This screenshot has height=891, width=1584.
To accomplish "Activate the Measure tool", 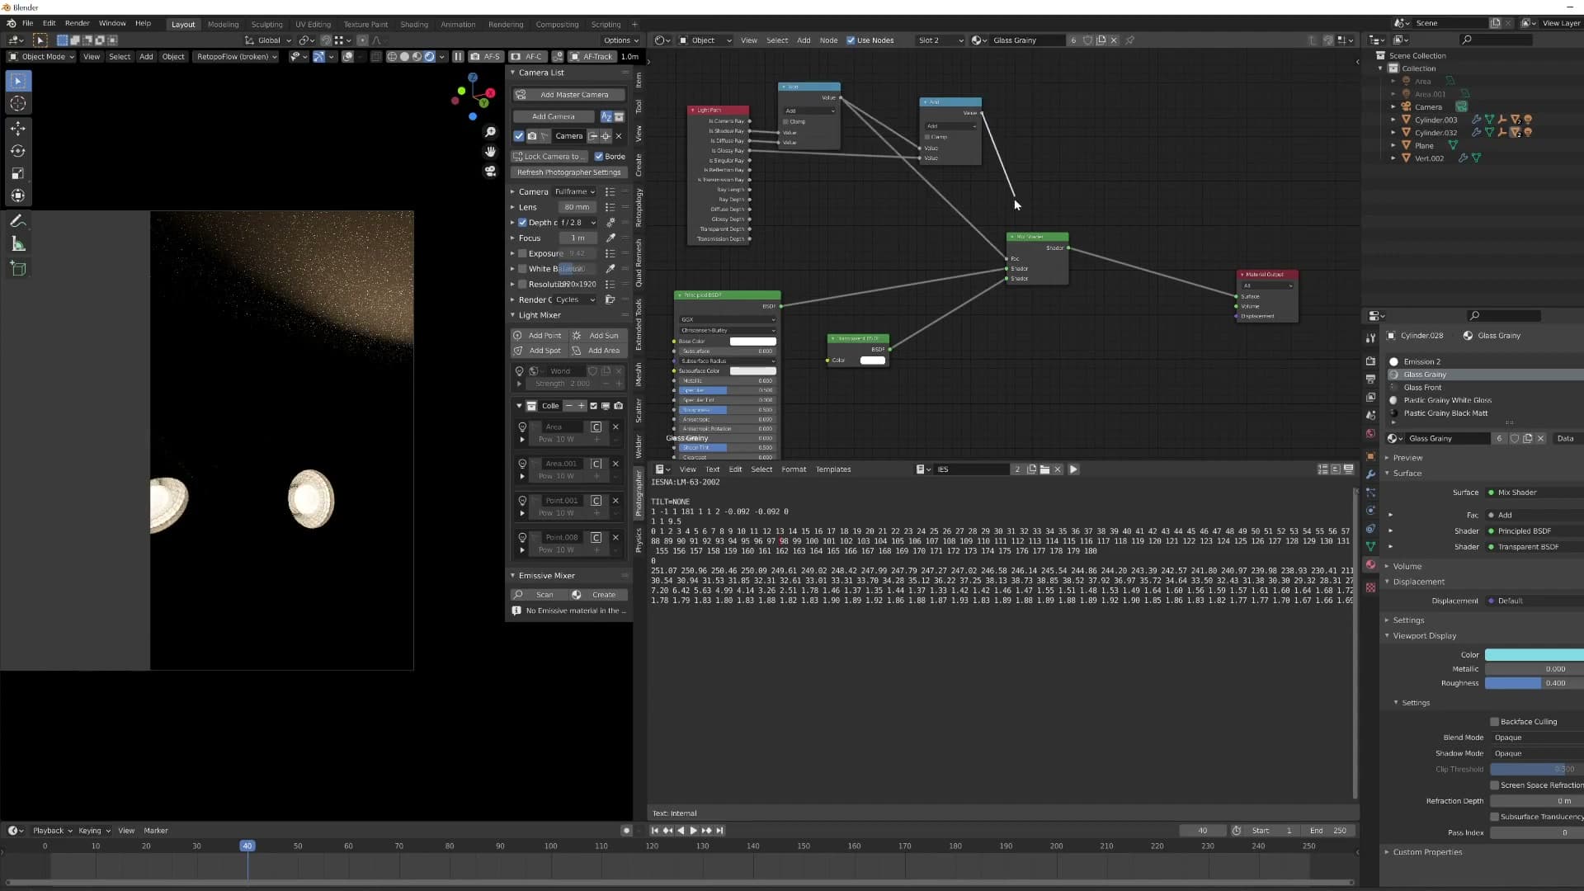I will pyautogui.click(x=18, y=244).
